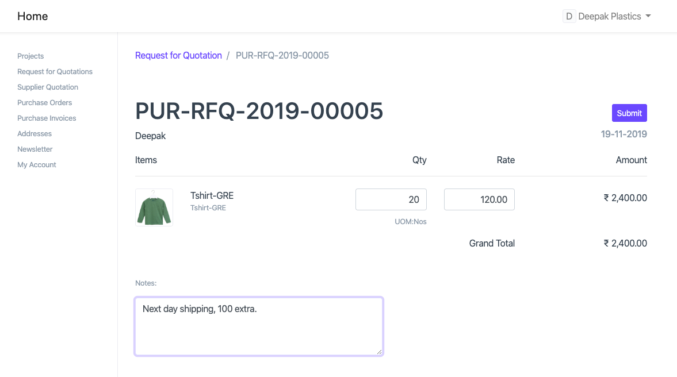The width and height of the screenshot is (677, 377).
Task: Expand the user menu chevron
Action: 649,16
